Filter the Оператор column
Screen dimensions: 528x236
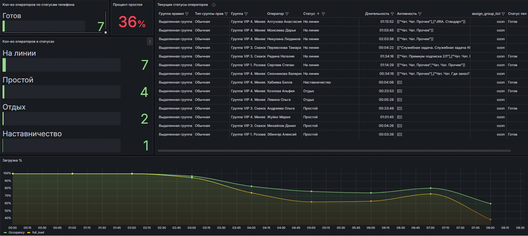click(x=287, y=14)
